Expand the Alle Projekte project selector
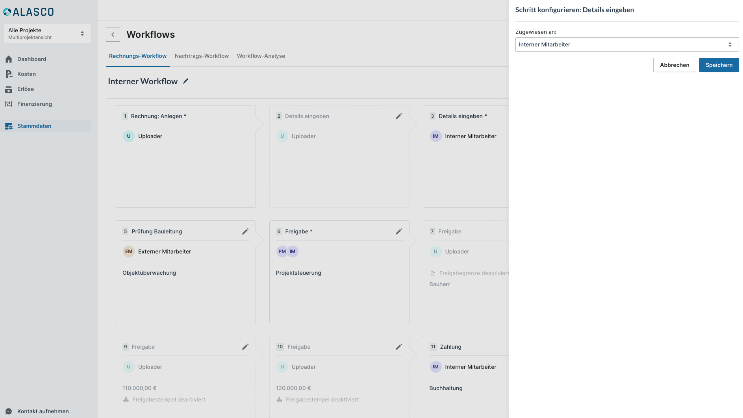This screenshot has width=743, height=418. [x=47, y=33]
